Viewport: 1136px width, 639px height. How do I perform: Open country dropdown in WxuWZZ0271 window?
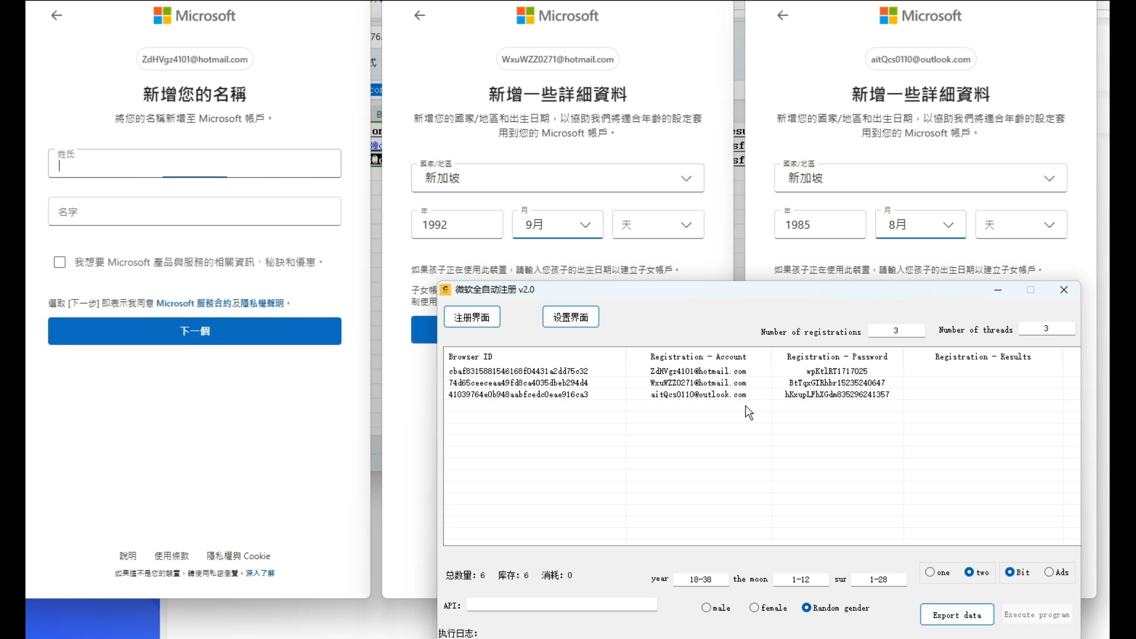tap(557, 178)
